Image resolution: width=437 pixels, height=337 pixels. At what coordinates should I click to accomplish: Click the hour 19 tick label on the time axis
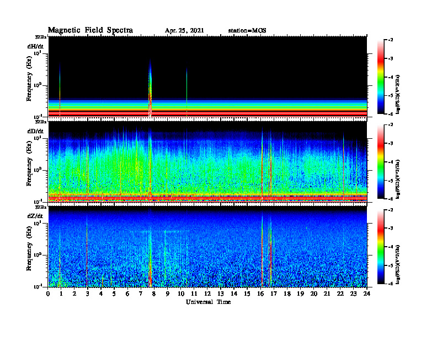[300, 293]
